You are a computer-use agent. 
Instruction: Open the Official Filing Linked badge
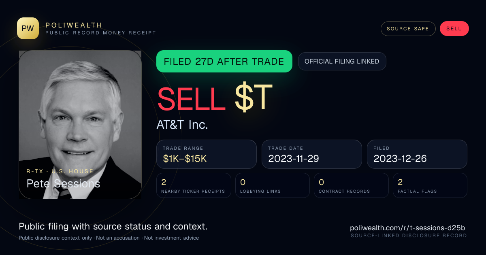[342, 62]
